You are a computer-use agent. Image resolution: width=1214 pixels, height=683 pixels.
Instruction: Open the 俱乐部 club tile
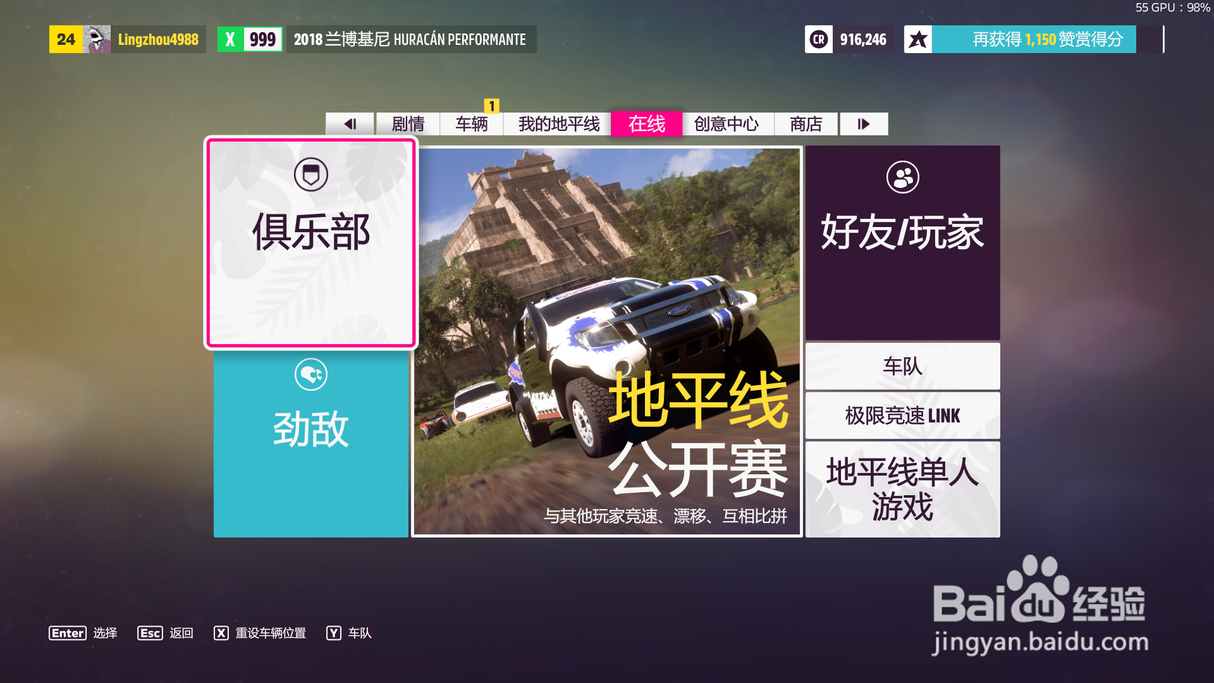pyautogui.click(x=310, y=243)
